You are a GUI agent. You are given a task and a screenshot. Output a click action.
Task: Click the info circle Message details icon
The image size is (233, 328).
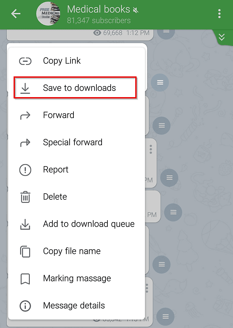point(25,306)
